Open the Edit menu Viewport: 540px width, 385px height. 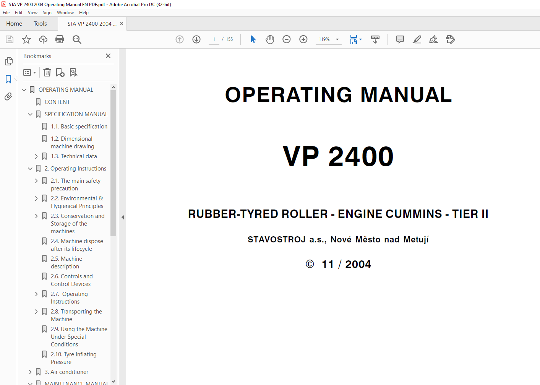tap(19, 13)
